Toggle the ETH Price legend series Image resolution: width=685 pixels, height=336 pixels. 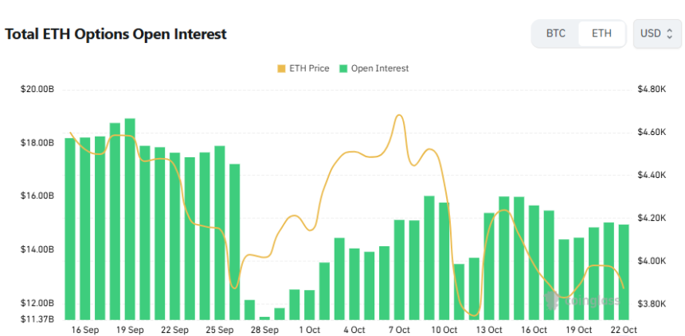coord(302,68)
